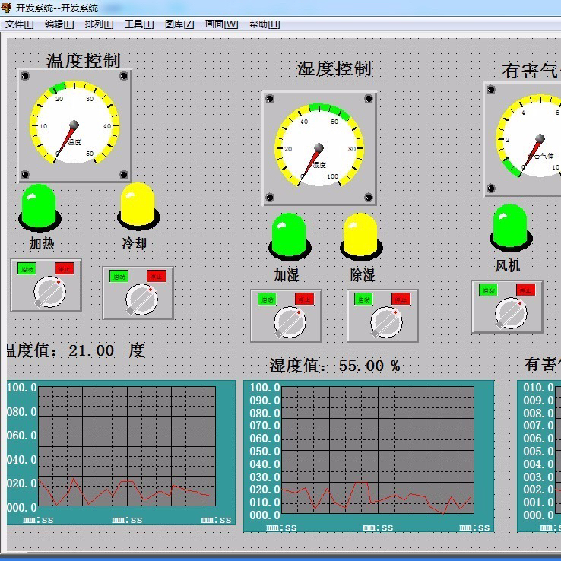The width and height of the screenshot is (561, 561).
Task: Open the 工具[T] menu
Action: (x=139, y=24)
